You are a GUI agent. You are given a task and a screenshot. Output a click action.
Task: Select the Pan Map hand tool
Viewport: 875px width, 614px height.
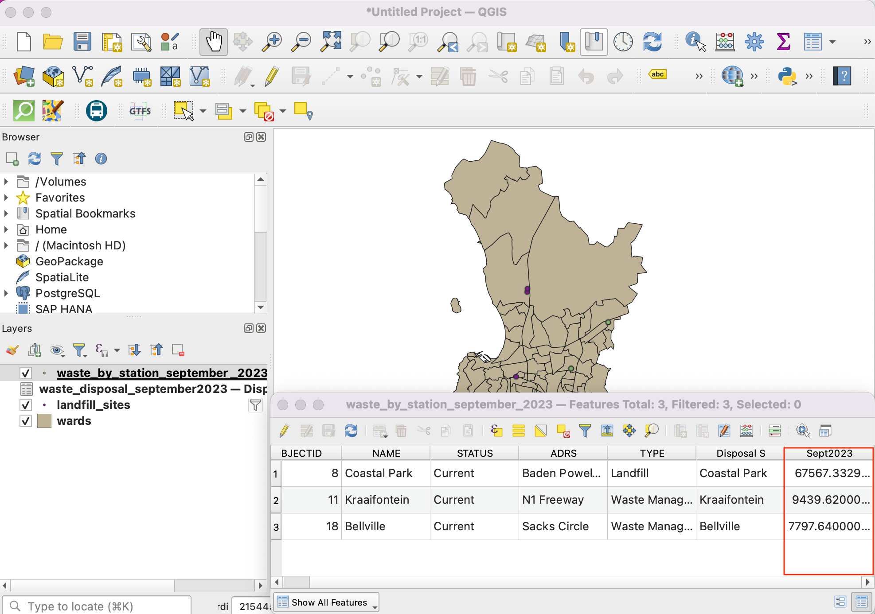pyautogui.click(x=214, y=42)
